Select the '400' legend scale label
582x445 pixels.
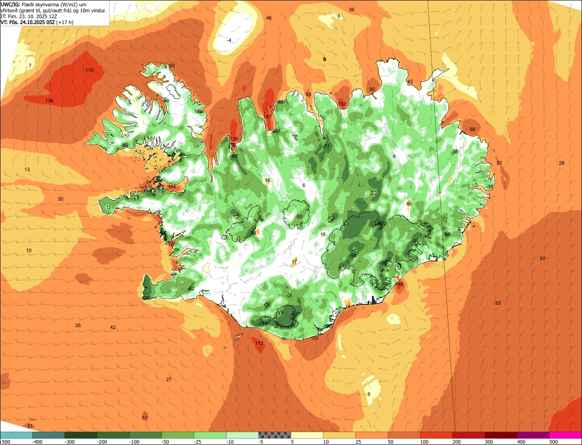click(522, 442)
